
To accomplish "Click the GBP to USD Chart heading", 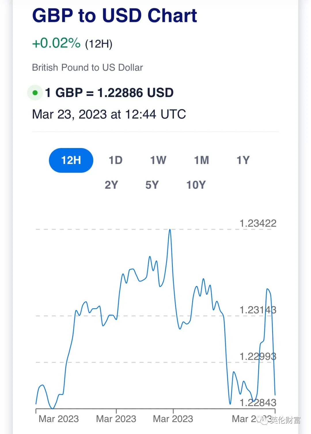I will point(115,15).
